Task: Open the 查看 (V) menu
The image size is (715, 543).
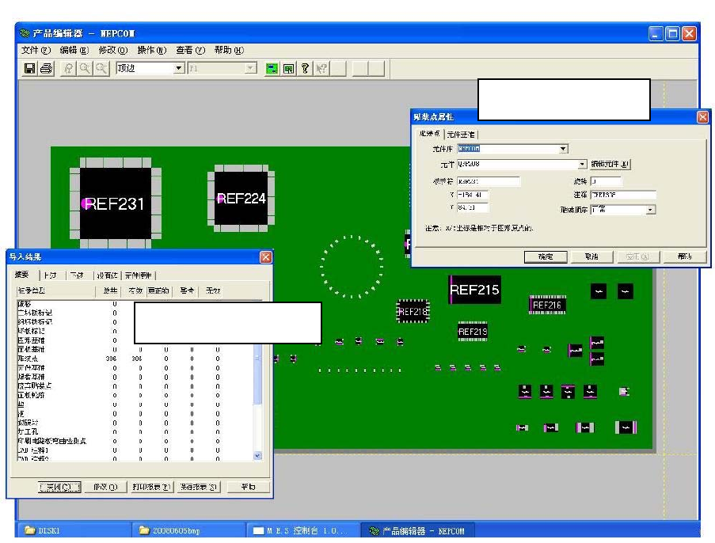Action: pyautogui.click(x=190, y=51)
